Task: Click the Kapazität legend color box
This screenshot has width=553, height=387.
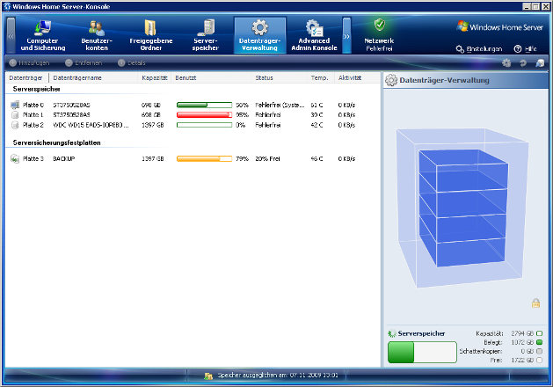Action: (539, 333)
